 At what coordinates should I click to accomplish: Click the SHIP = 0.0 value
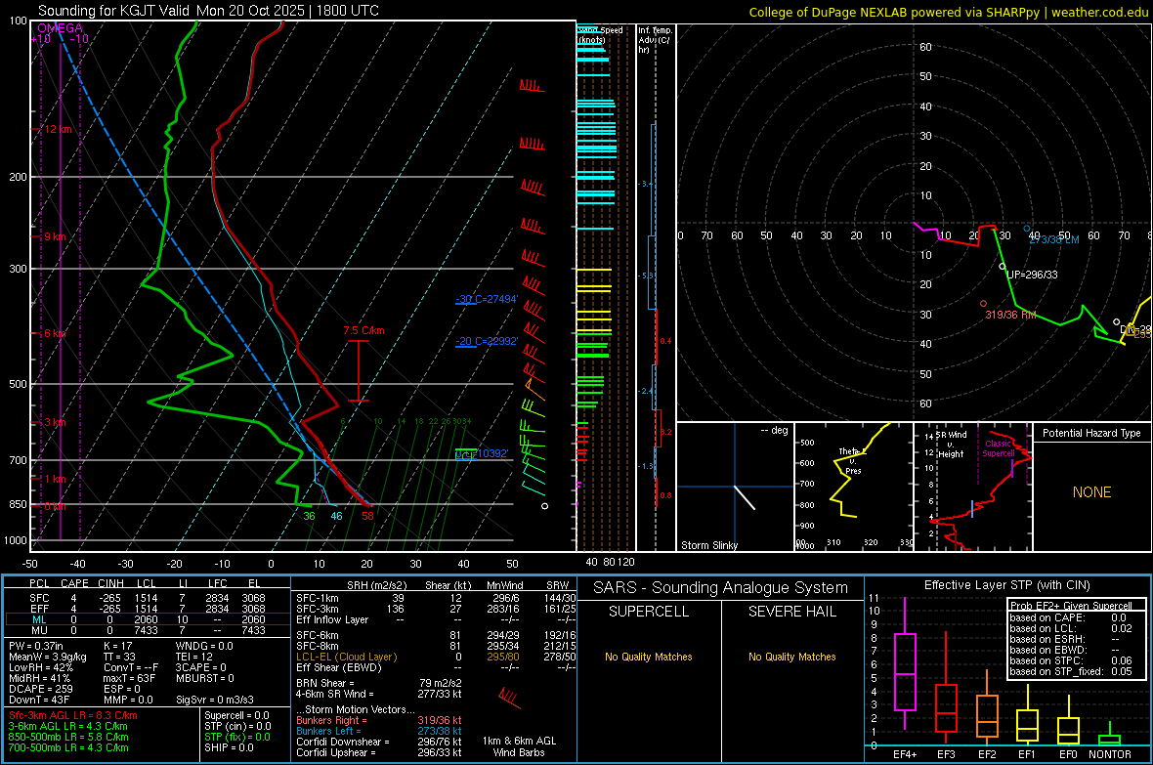[x=229, y=748]
